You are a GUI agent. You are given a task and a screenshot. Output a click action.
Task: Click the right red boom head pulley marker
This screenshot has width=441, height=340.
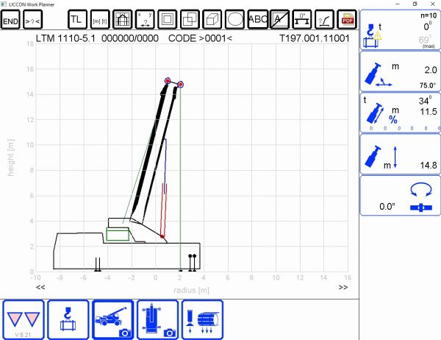(x=180, y=84)
